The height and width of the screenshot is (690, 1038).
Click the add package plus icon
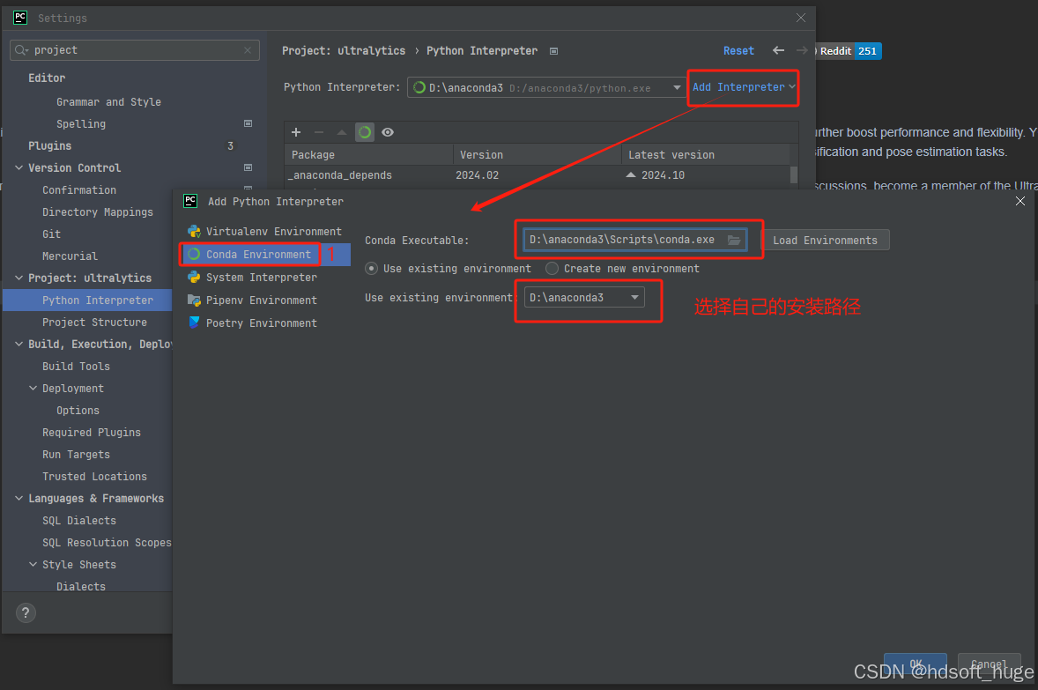coord(296,132)
